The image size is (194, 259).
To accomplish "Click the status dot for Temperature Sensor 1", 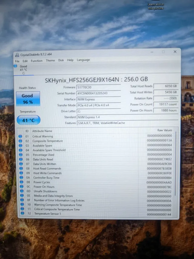I will [x=22, y=213].
